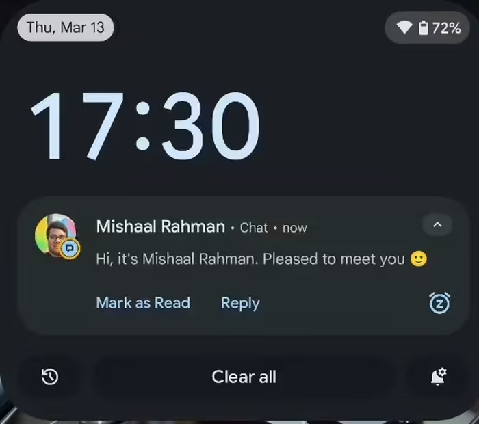Tap the 'now' timestamp in notification
This screenshot has height=424, width=479.
click(x=295, y=228)
